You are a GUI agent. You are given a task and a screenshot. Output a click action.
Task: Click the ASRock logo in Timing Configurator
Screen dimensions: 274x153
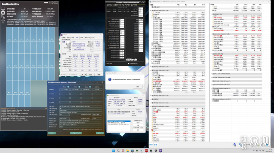pos(131,59)
